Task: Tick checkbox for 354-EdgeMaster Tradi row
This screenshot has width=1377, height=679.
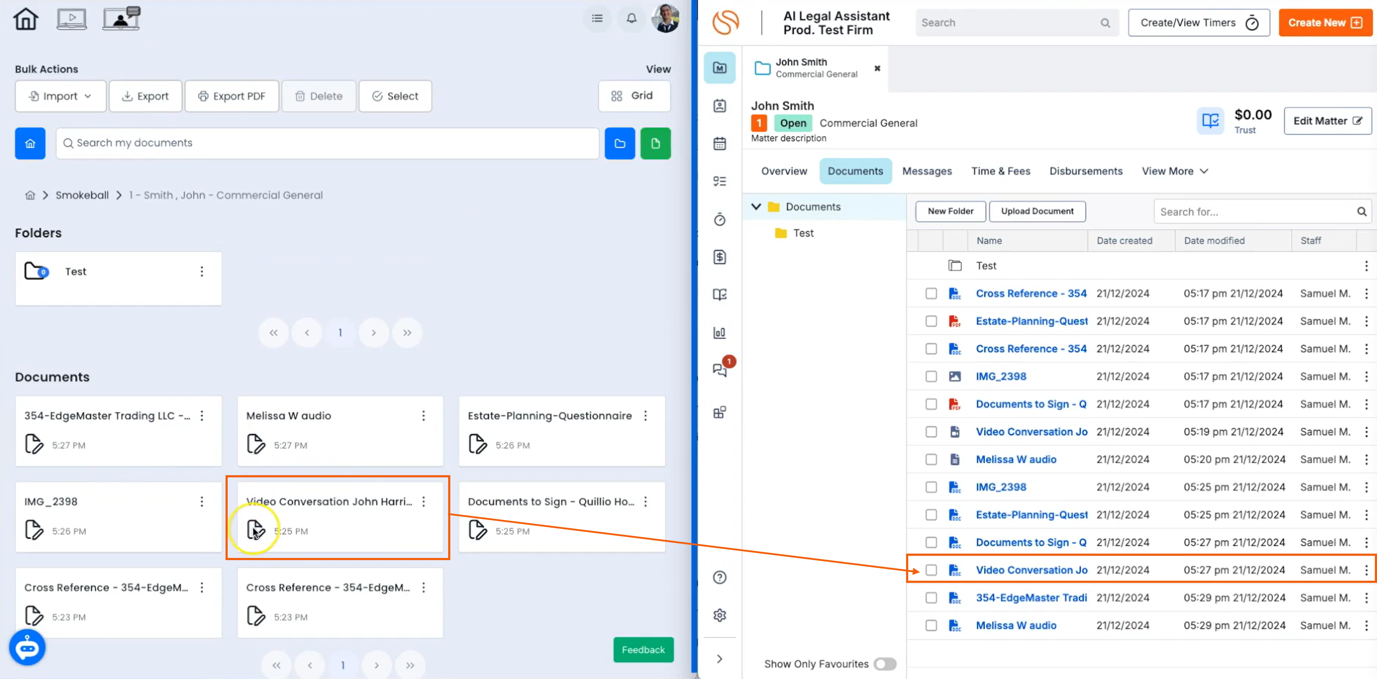Action: pos(931,598)
